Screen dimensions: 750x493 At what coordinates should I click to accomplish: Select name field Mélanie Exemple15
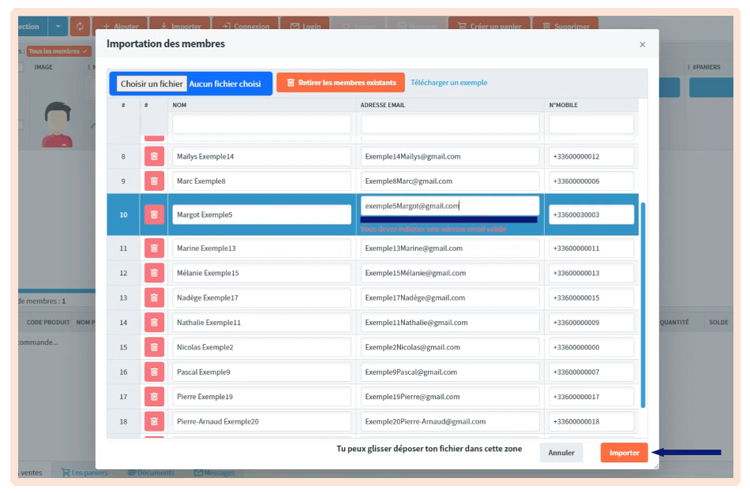click(261, 273)
